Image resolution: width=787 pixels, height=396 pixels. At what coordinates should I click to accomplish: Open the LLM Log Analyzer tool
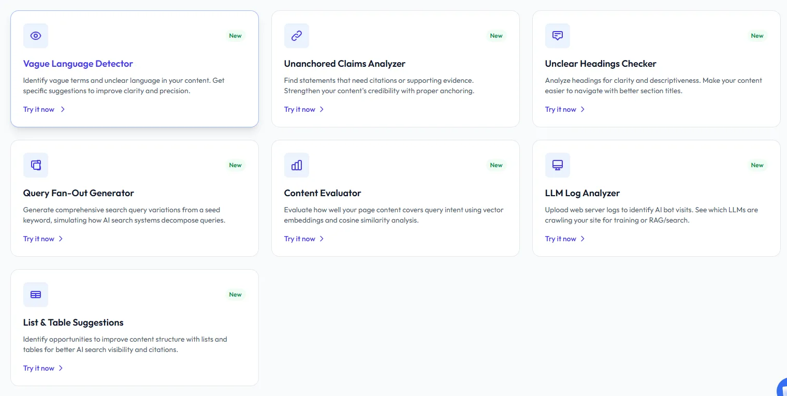pyautogui.click(x=560, y=239)
